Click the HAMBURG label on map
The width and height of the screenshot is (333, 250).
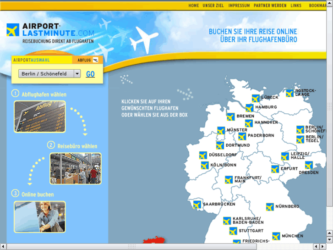(266, 107)
